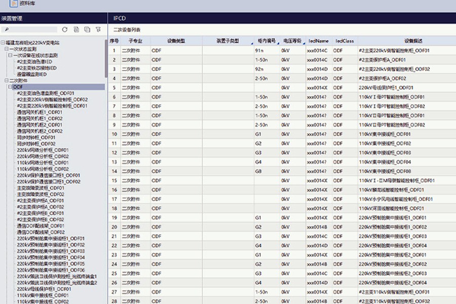Image resolution: width=456 pixels, height=304 pixels.
Task: Collapse the 福建龙岩明光220kV变电站 root node
Action: [3, 43]
